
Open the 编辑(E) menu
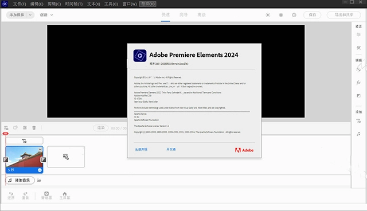(37, 4)
